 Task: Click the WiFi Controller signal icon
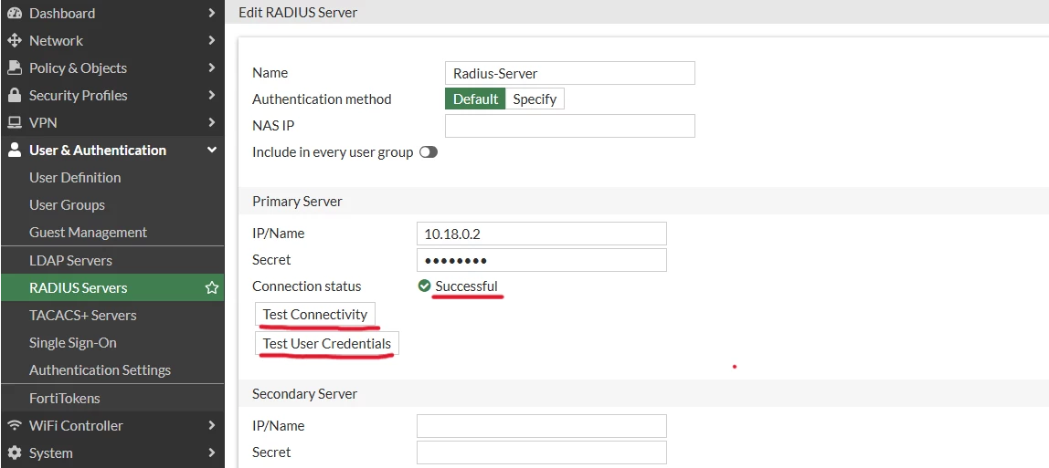[14, 425]
